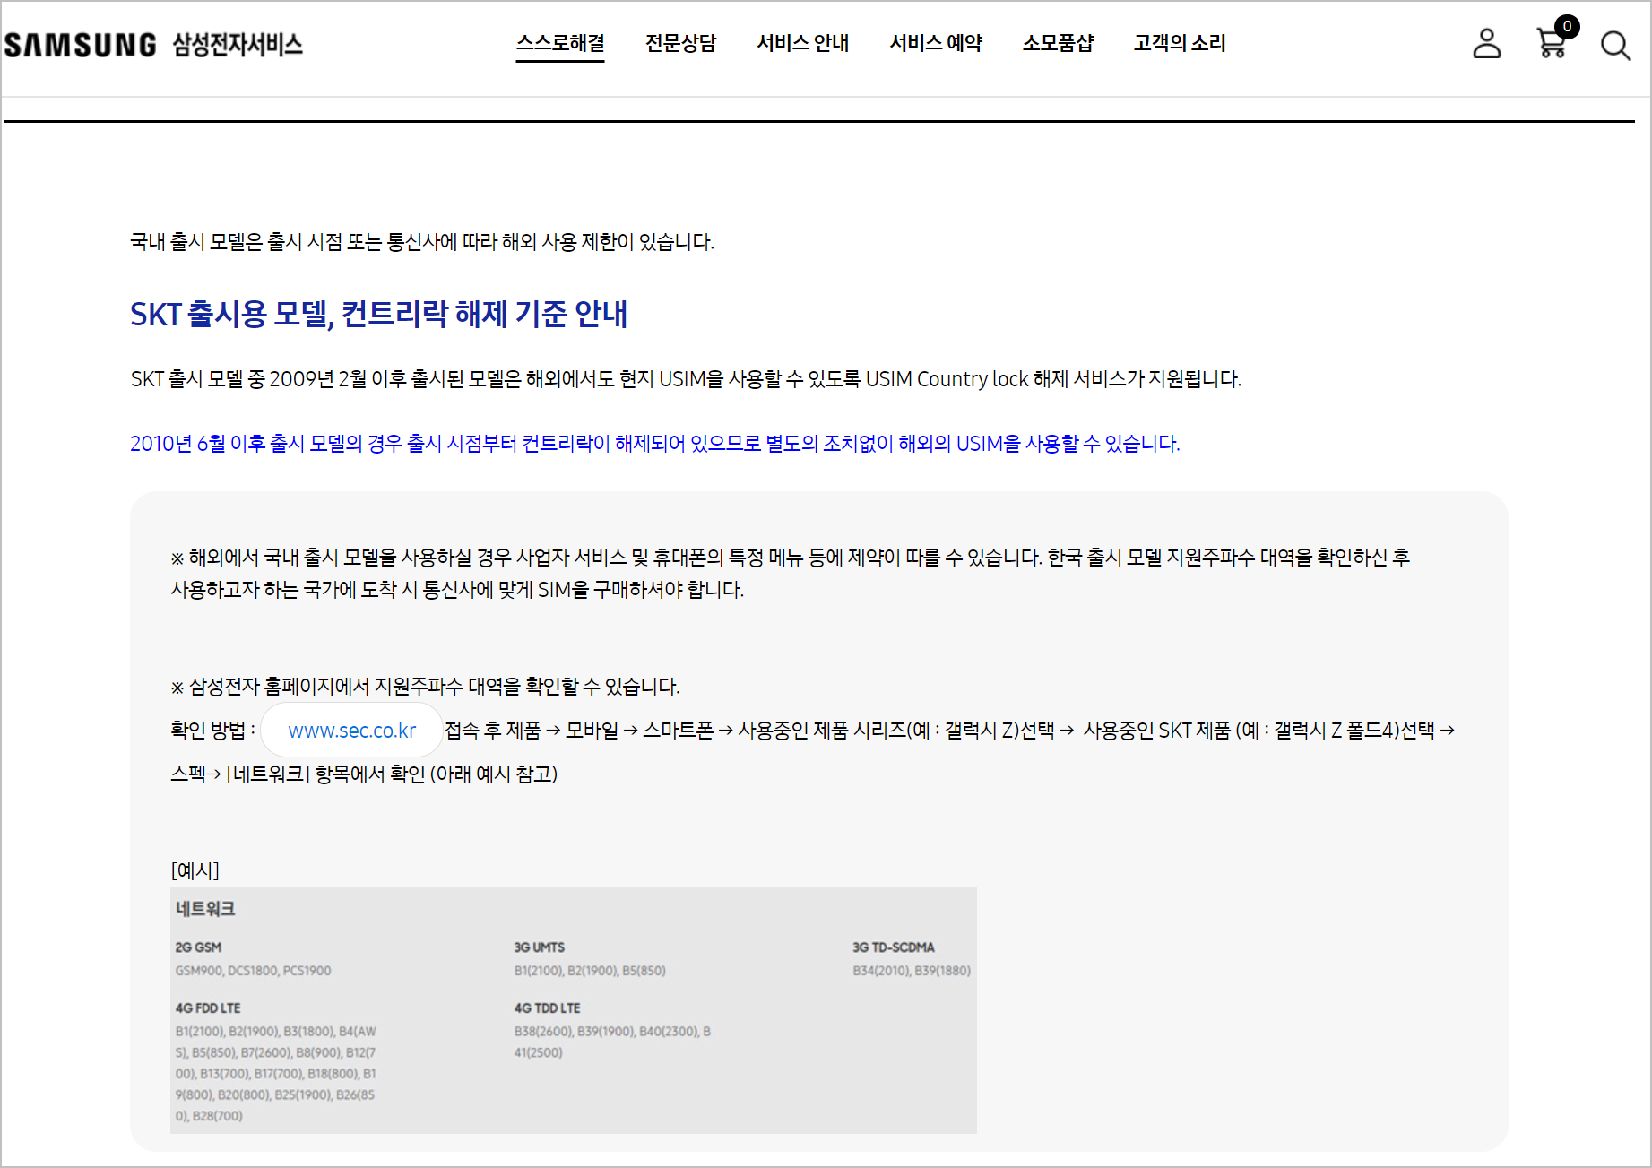Click the 네트워크 heading in example image

pyautogui.click(x=205, y=908)
